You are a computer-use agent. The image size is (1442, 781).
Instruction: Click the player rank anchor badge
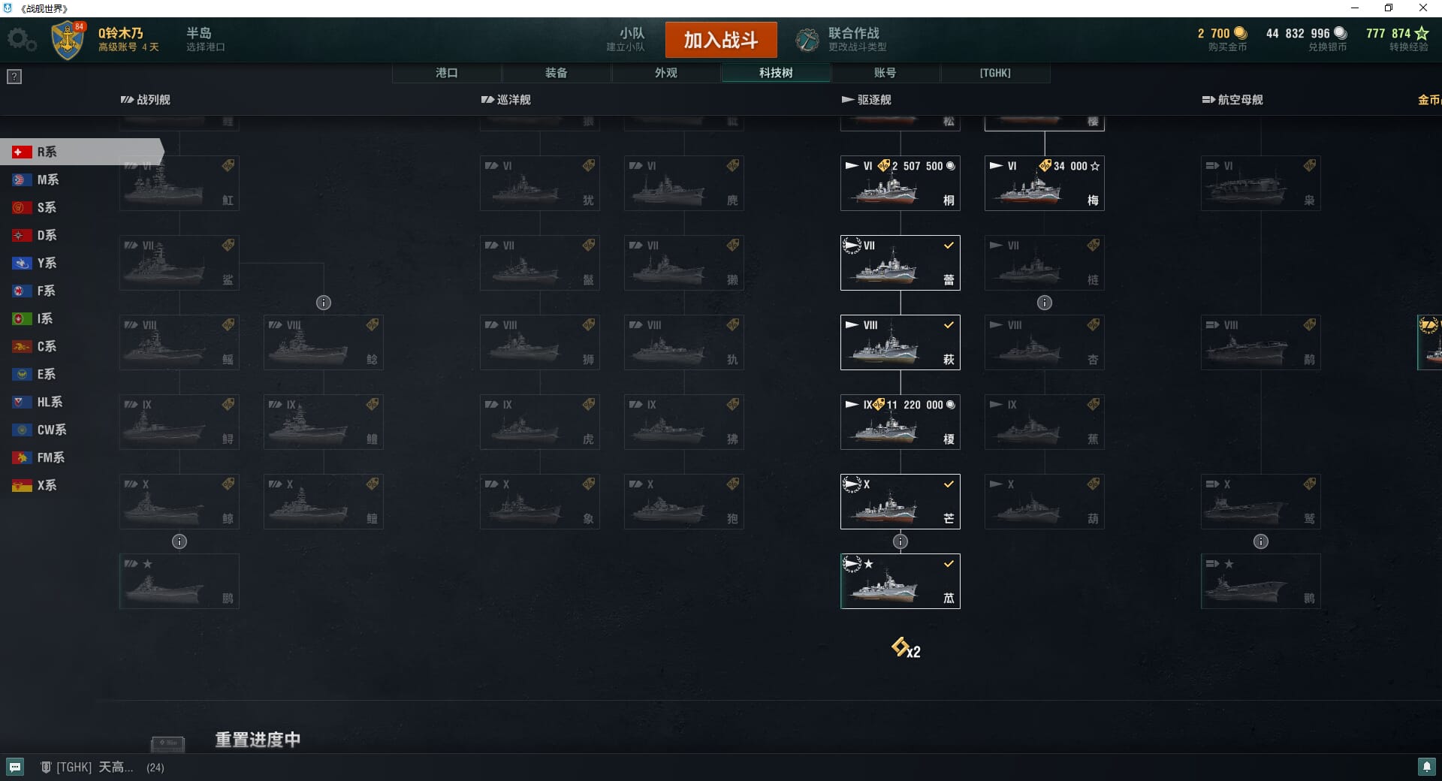pos(68,41)
